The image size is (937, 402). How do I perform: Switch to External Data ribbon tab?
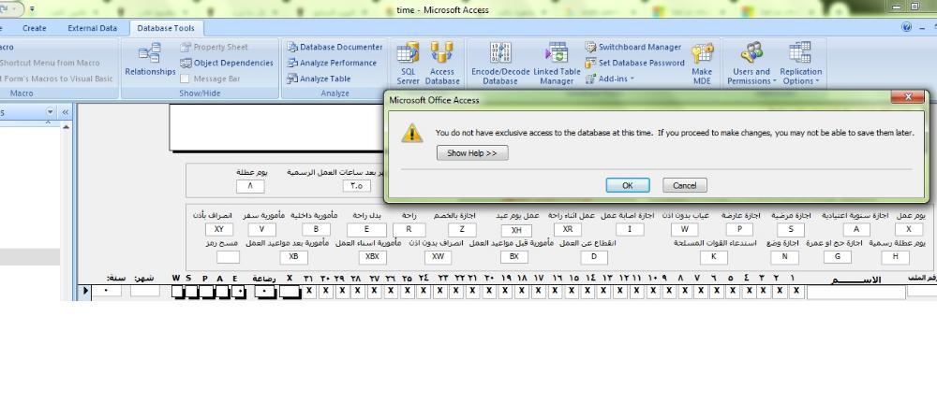92,27
